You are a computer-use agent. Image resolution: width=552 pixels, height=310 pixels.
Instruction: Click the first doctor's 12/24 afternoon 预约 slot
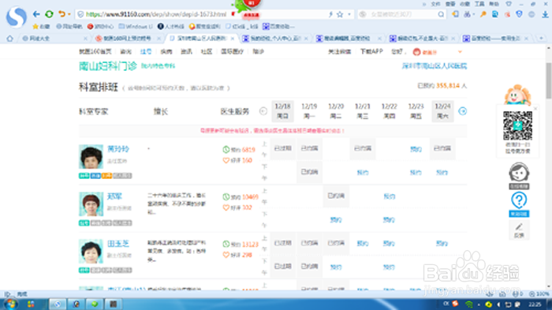442,172
